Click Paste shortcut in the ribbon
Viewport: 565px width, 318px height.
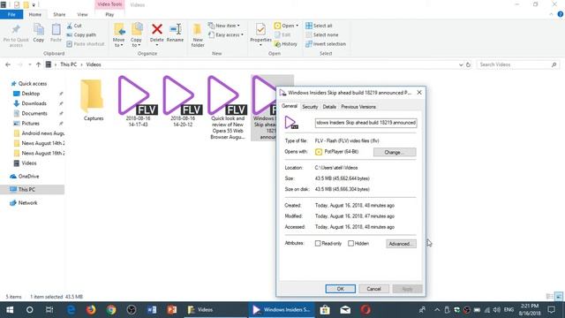[86, 43]
